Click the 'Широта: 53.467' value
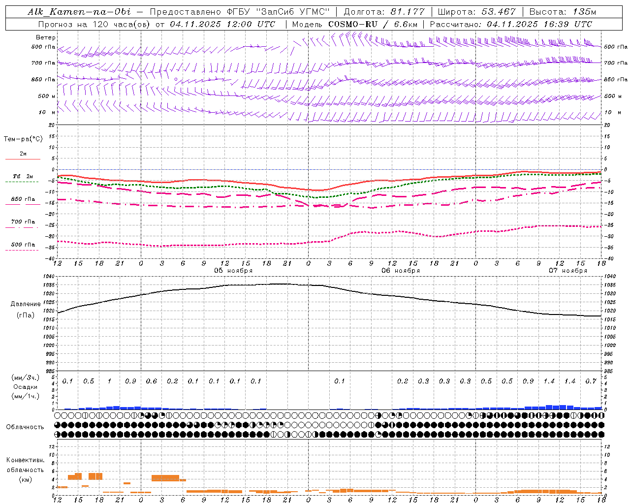This screenshot has width=630, height=504. click(476, 12)
